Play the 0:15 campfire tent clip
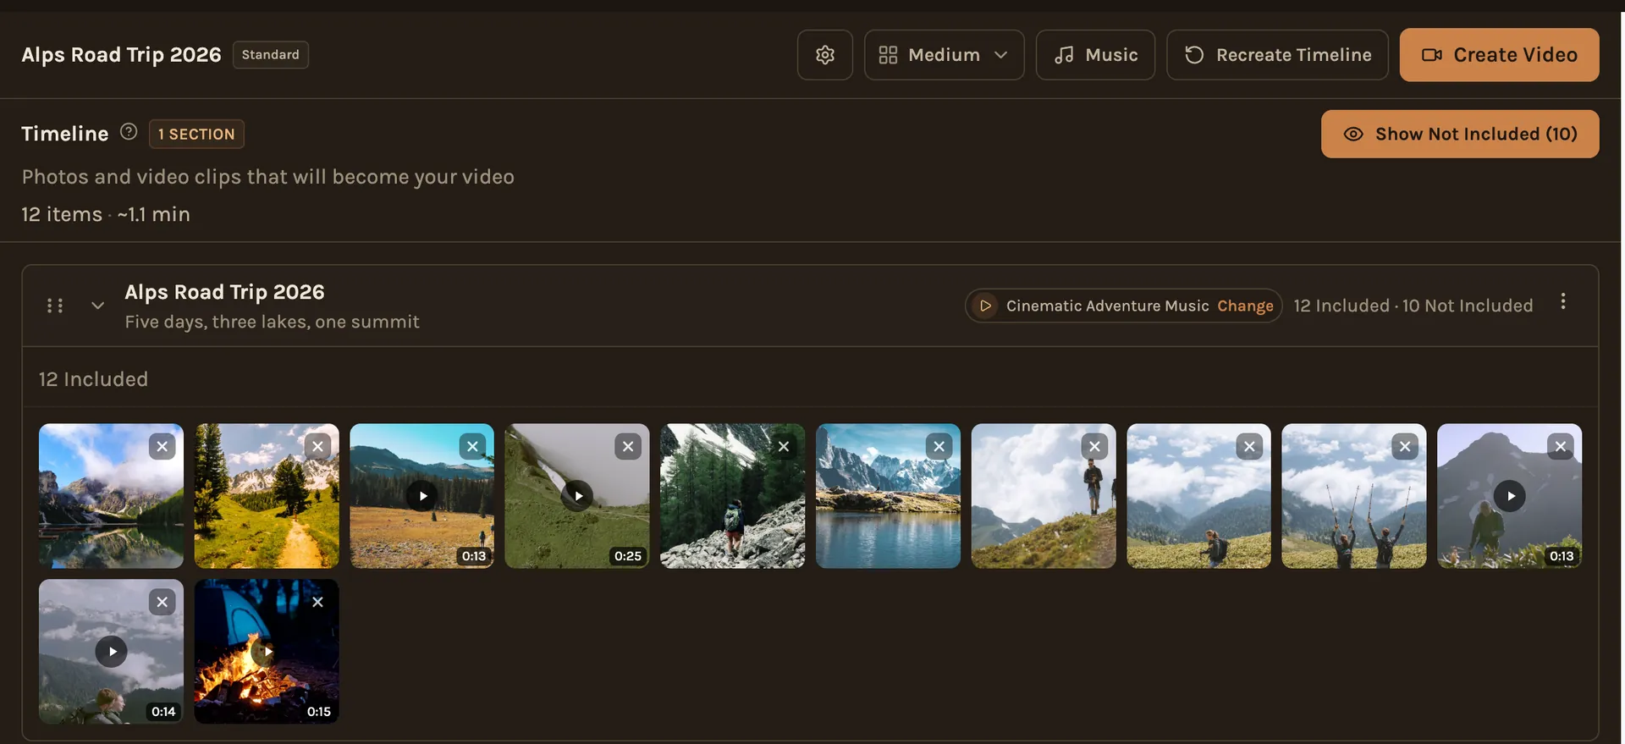 [x=267, y=652]
